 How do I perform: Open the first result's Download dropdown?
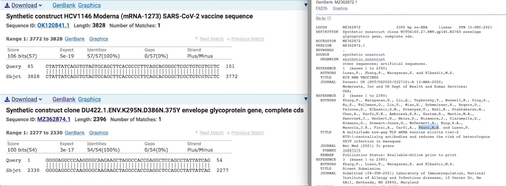tap(23, 5)
